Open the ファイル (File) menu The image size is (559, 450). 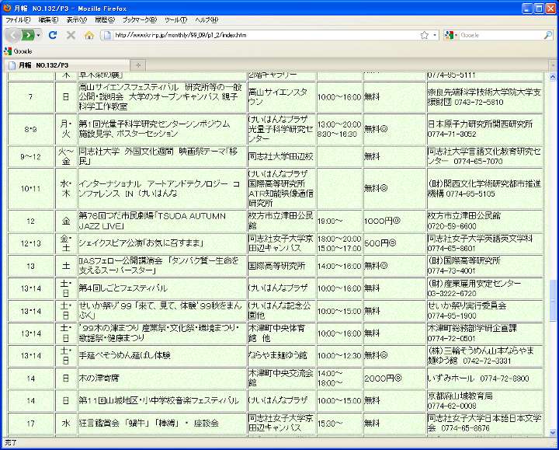[19, 19]
